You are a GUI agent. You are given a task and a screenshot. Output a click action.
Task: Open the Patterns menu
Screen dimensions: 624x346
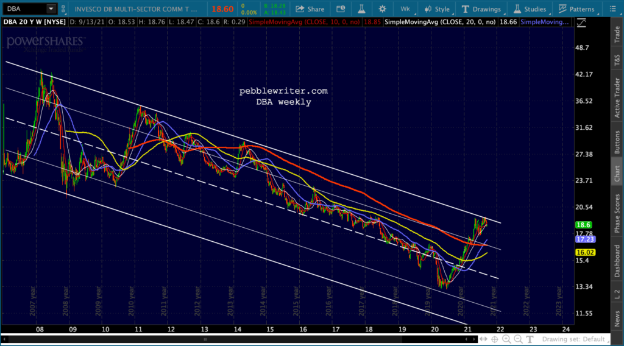tap(576, 9)
